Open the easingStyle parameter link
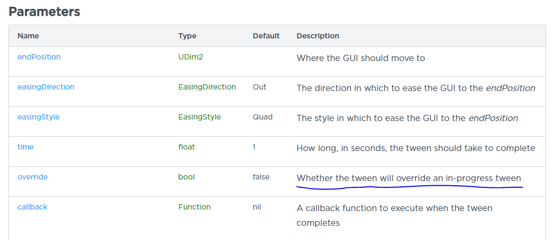Image resolution: width=557 pixels, height=240 pixels. (38, 117)
